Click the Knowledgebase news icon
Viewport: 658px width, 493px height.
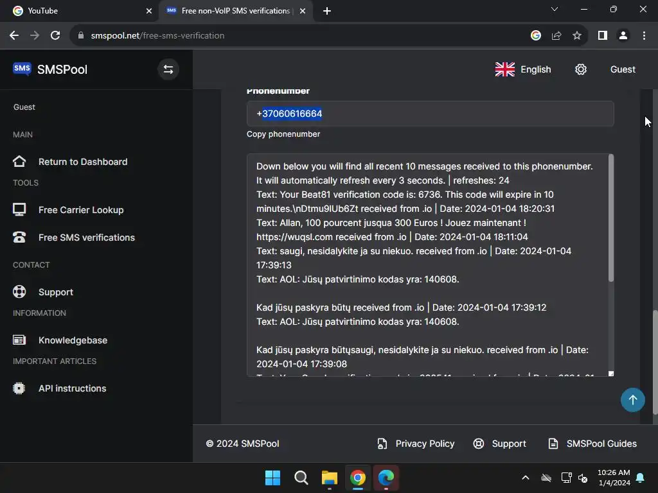[19, 340]
